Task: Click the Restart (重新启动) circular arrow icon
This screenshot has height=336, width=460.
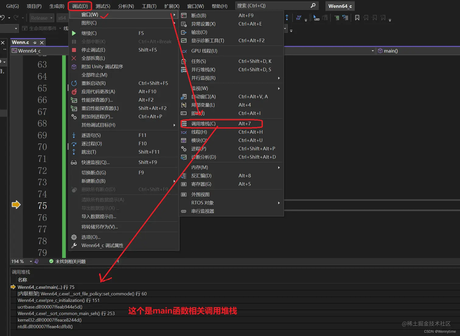Action: pyautogui.click(x=74, y=83)
